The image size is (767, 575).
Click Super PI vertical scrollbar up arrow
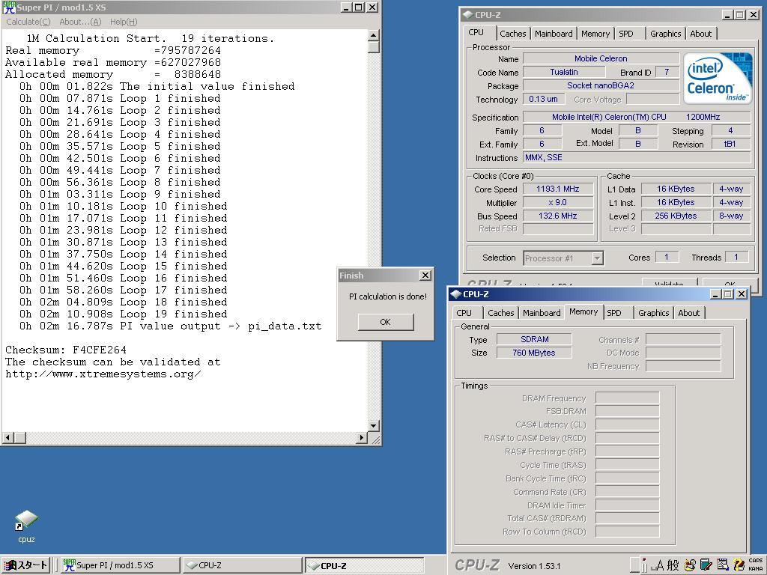coord(373,35)
